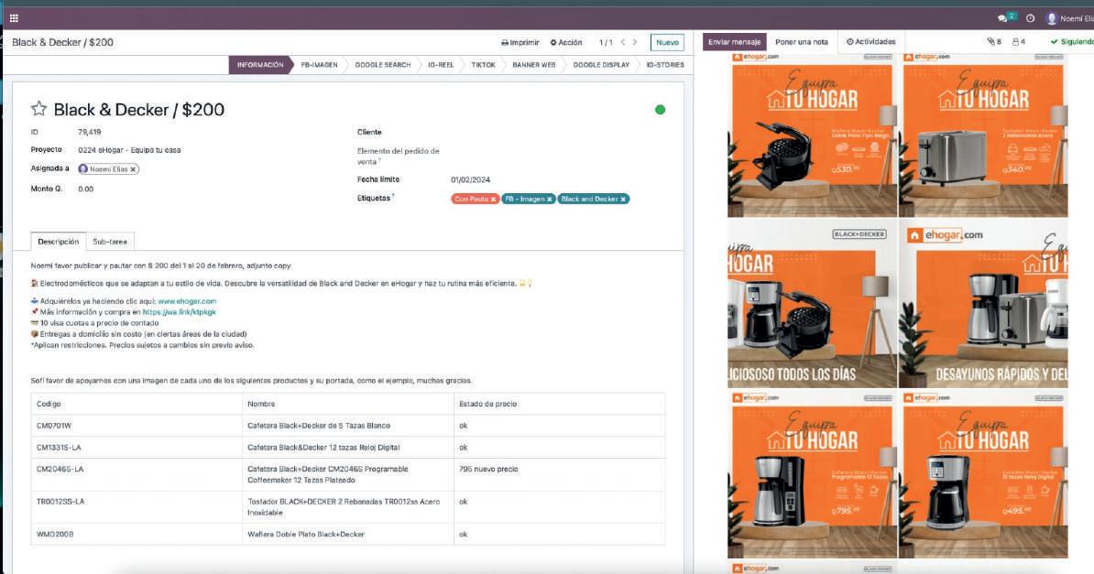Click the 1 / 1 pager counter
Screen dimensions: 1094x574
[606, 42]
